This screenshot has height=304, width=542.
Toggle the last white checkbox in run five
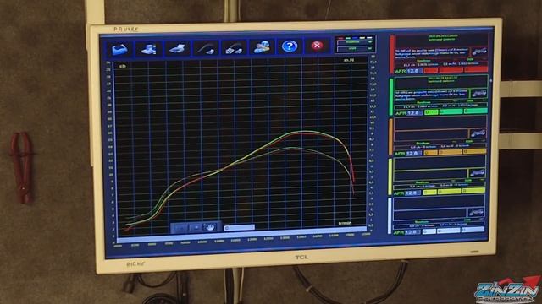coord(473,230)
